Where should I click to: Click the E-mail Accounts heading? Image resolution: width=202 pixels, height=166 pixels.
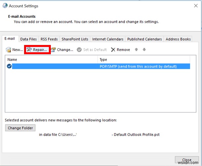(22, 17)
